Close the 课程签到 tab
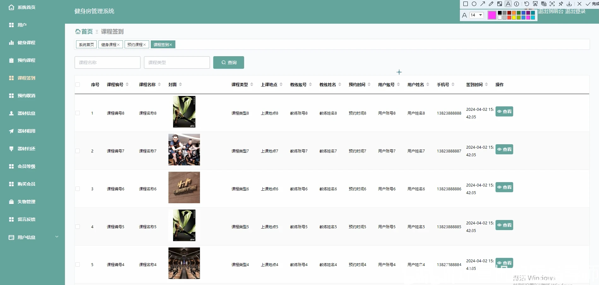The height and width of the screenshot is (285, 599). (x=171, y=45)
